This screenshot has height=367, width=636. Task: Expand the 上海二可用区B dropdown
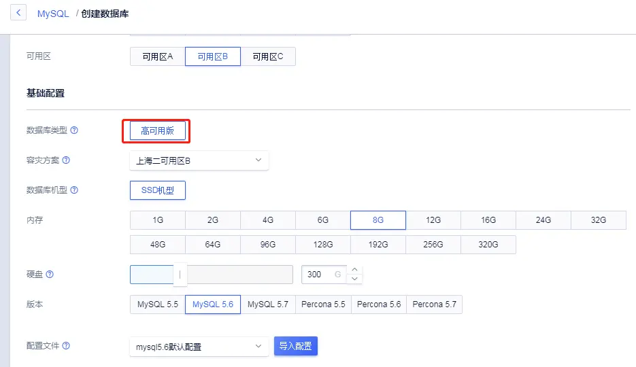pos(199,160)
